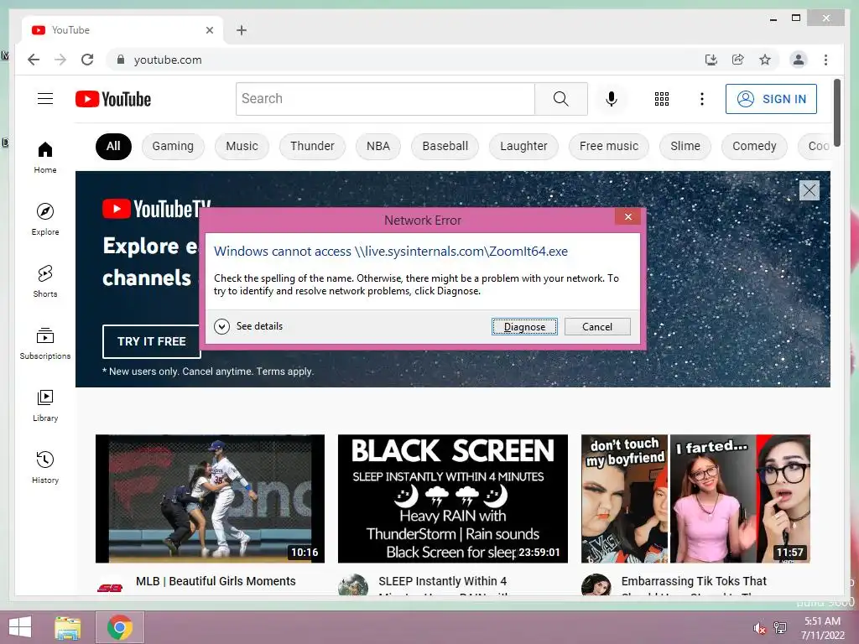
Task: Open File Explorer from the taskbar
Action: [67, 627]
